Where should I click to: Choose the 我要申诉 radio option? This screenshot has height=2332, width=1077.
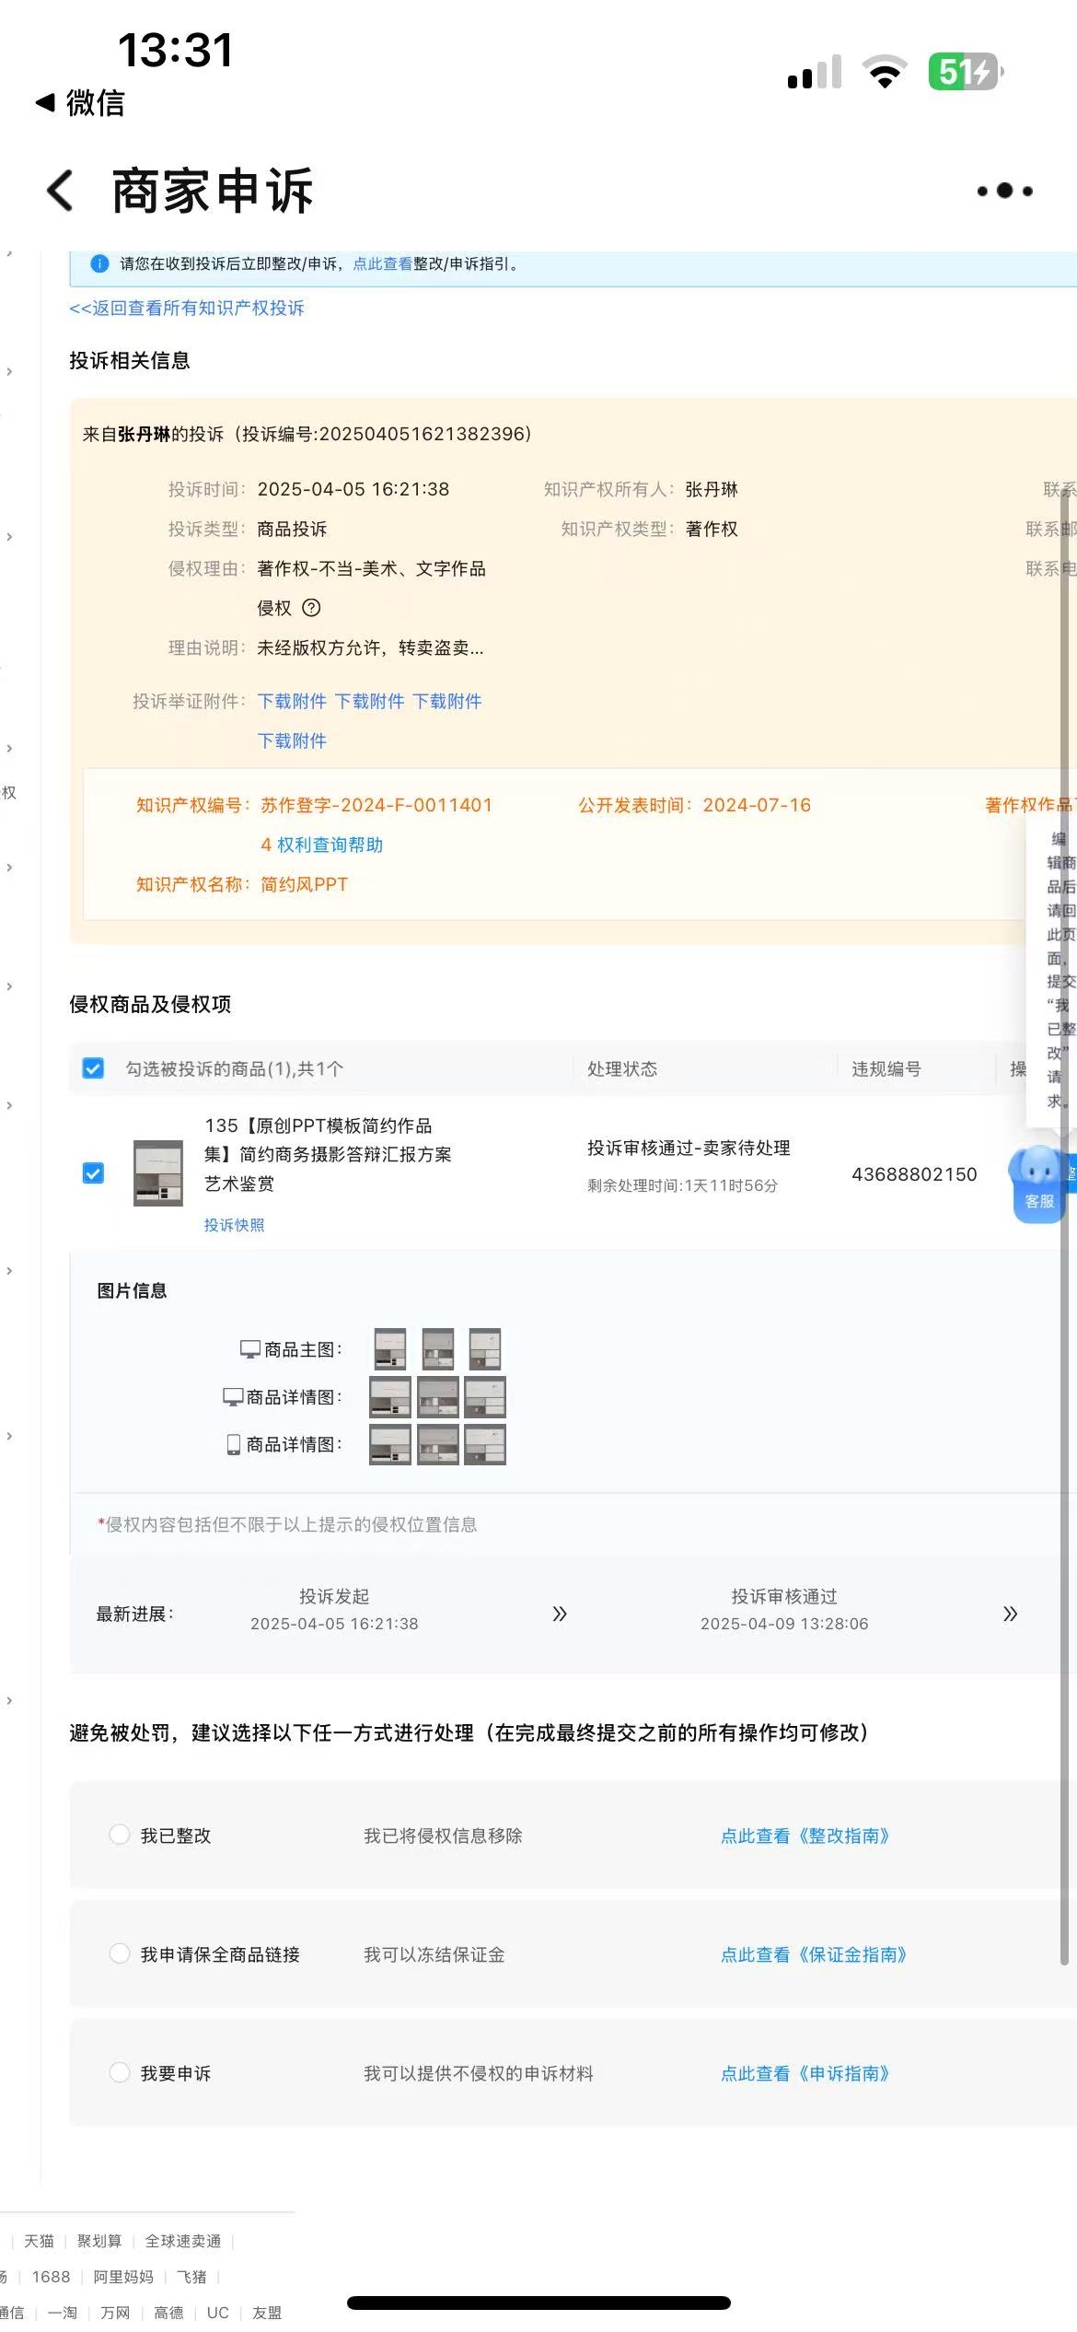[120, 2072]
